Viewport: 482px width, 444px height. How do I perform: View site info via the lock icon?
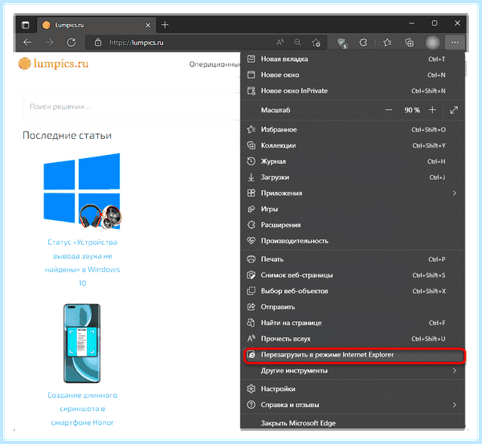point(98,43)
